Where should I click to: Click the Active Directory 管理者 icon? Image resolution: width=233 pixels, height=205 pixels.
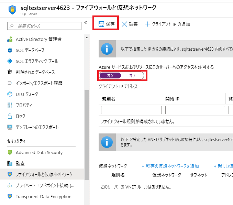pyautogui.click(x=10, y=39)
